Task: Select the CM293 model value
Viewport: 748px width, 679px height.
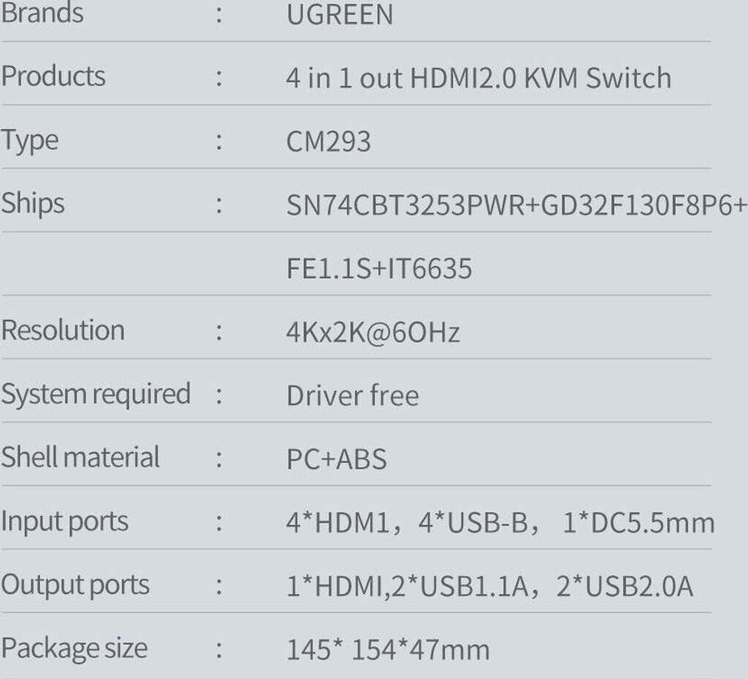Action: click(x=329, y=142)
